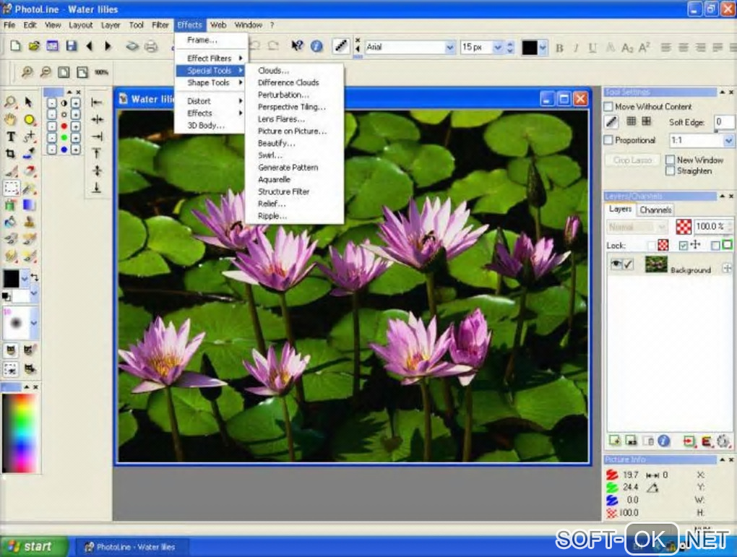Open the Layer menu
Image resolution: width=737 pixels, height=557 pixels.
111,25
